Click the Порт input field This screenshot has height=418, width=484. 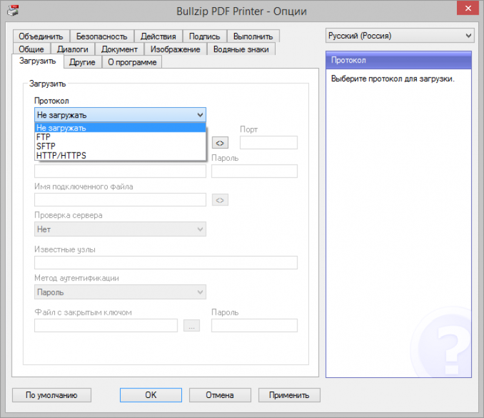point(268,142)
